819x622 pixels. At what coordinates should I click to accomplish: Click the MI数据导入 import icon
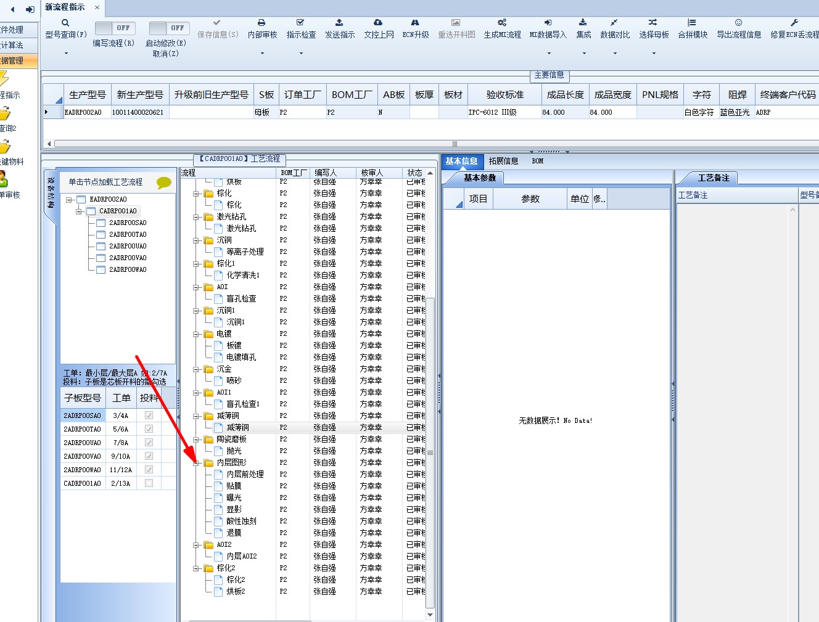[x=548, y=23]
